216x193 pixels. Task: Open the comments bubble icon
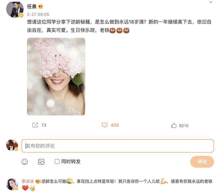104,125
